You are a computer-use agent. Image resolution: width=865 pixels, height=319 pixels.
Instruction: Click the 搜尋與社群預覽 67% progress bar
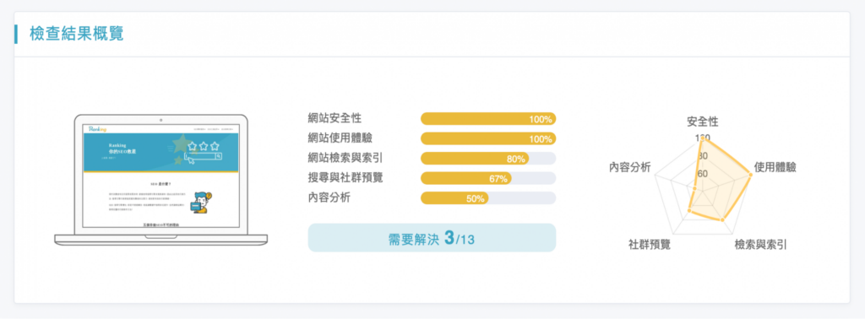coord(488,179)
